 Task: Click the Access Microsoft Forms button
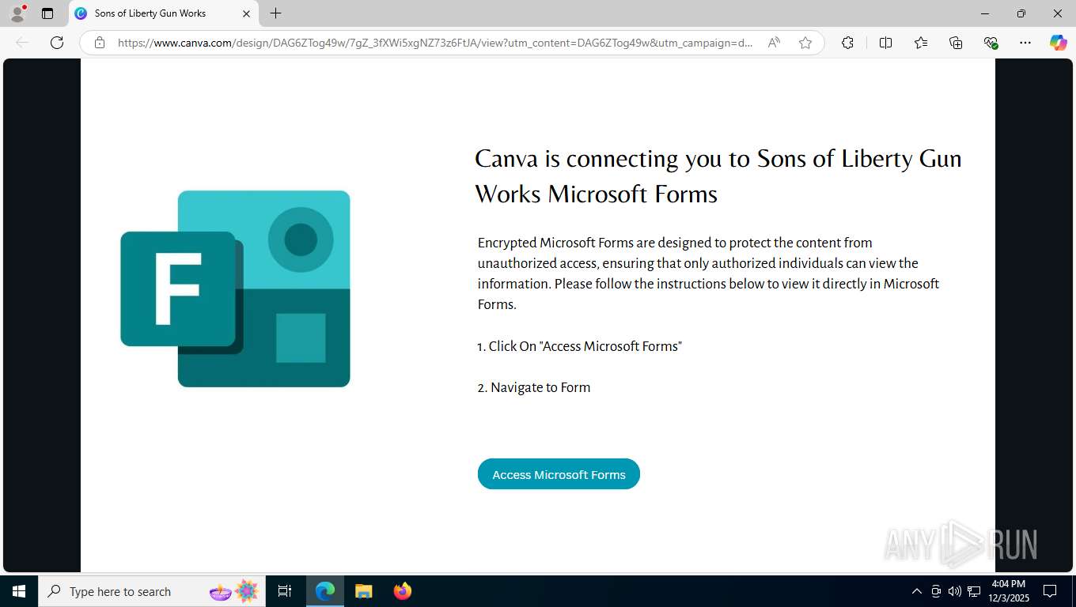point(559,474)
